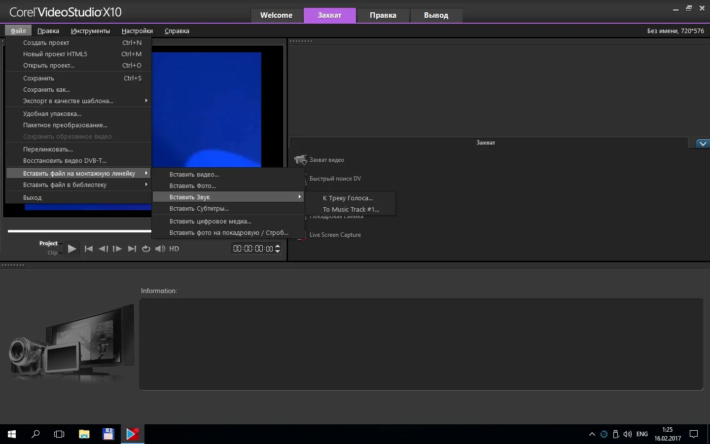Open the gear sync tray icon
Screen dimensions: 710x444
pos(604,434)
